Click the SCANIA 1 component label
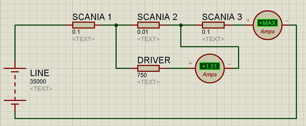 (x=92, y=17)
